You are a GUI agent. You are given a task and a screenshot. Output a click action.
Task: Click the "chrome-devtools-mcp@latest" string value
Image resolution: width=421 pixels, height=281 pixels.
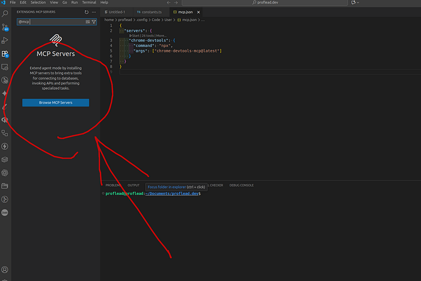coord(187,51)
